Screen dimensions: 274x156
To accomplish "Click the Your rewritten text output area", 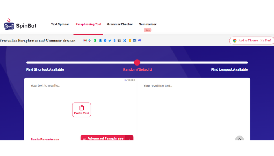I will [194, 108].
